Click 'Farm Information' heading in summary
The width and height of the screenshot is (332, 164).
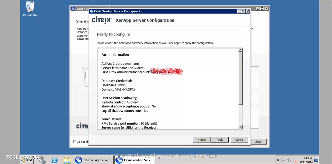point(115,55)
